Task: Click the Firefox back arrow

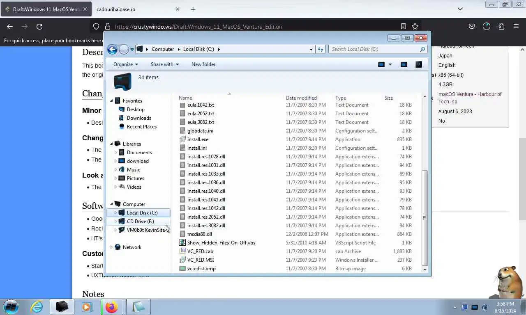Action: click(10, 27)
